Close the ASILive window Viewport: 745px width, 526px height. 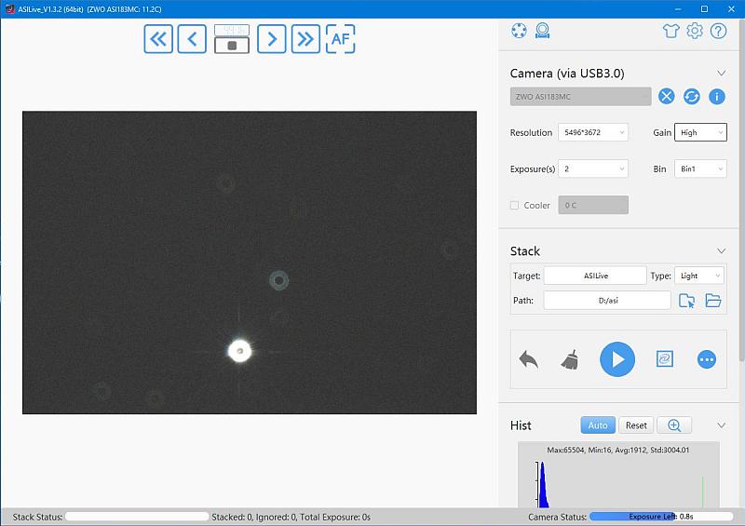731,9
